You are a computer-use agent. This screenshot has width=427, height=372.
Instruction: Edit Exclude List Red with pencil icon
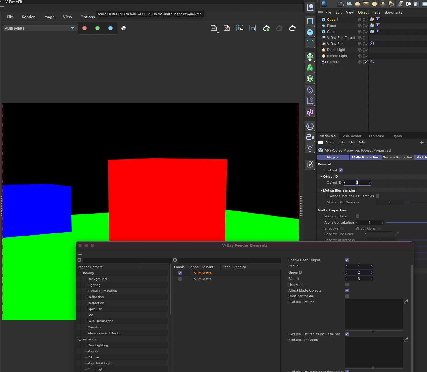click(406, 302)
